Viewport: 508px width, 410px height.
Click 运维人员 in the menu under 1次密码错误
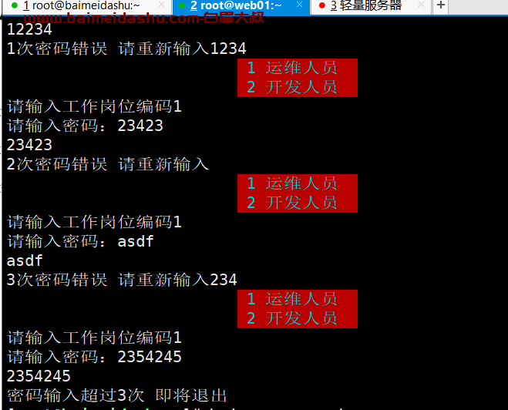click(301, 68)
